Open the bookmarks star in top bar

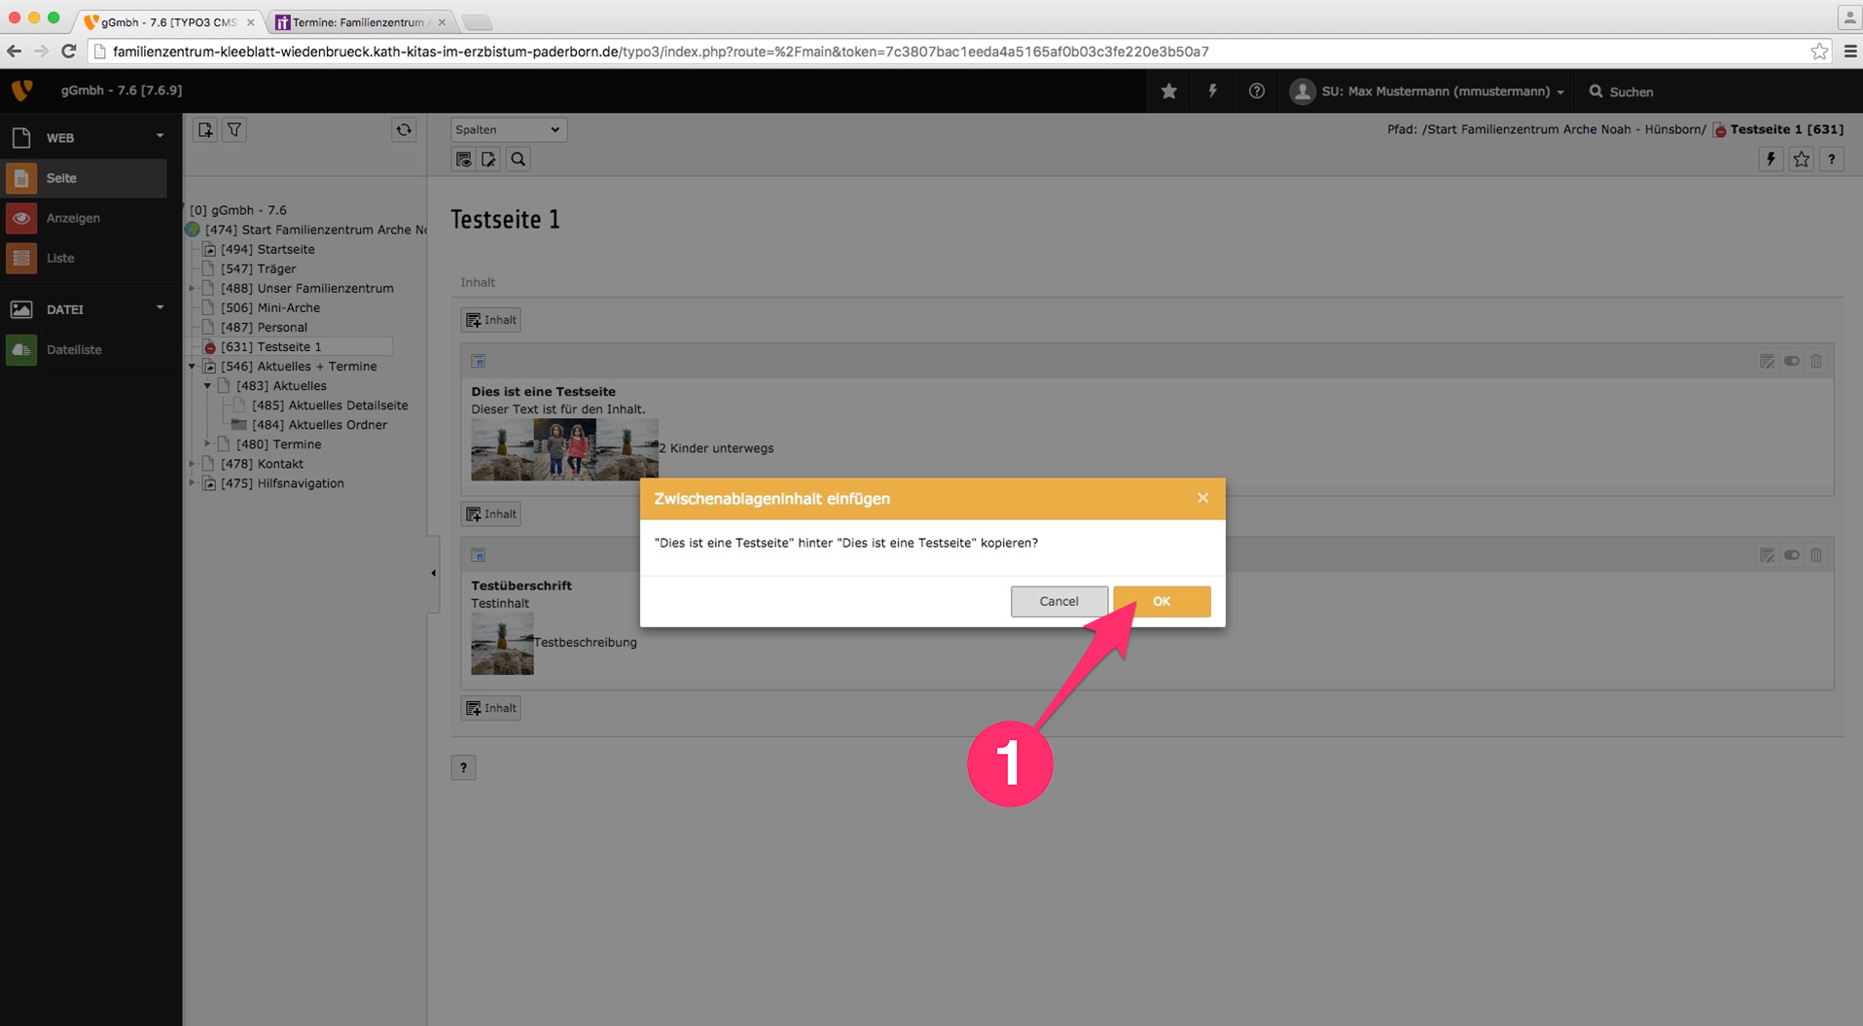click(1168, 91)
